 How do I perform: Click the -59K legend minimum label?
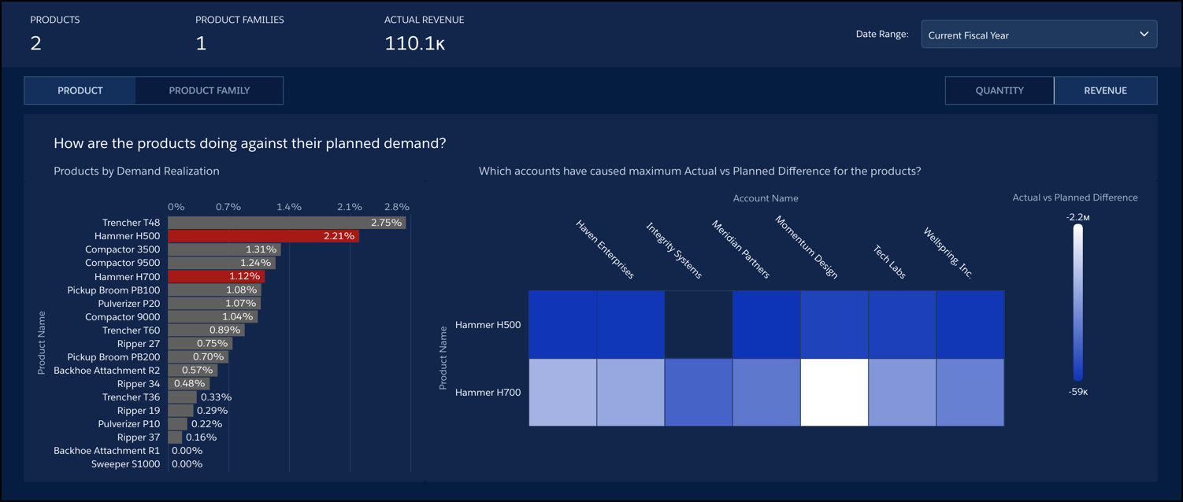1077,392
